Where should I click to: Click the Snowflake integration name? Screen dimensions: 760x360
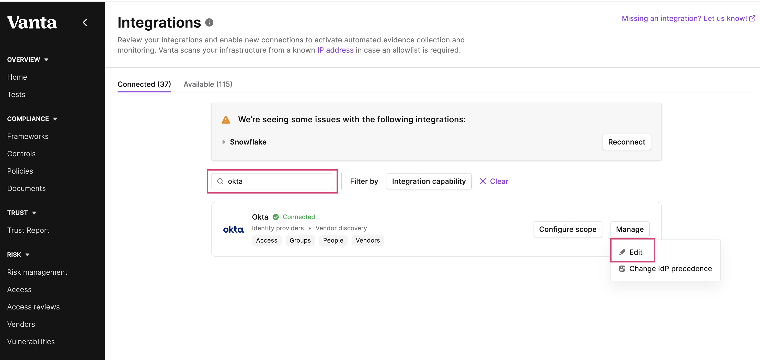(x=248, y=142)
